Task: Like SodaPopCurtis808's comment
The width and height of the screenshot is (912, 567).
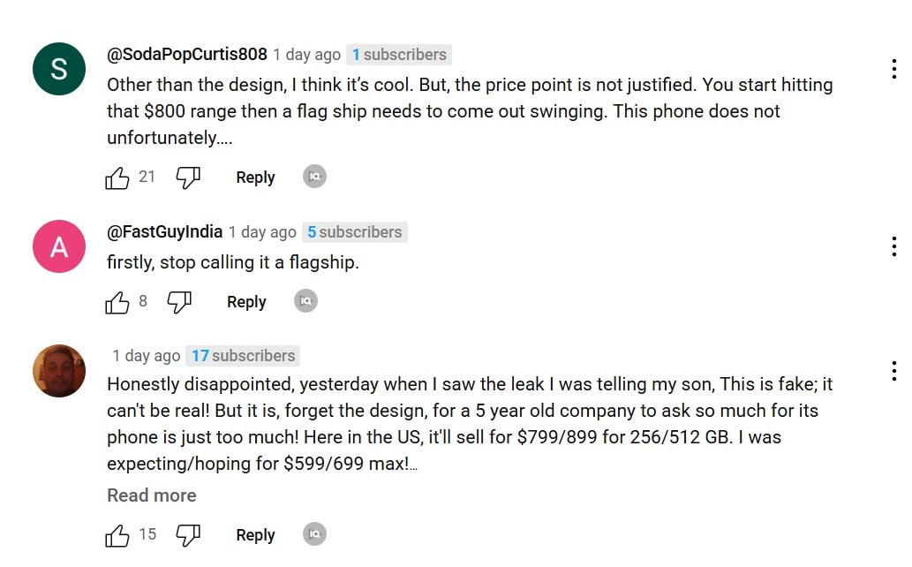Action: coord(117,178)
